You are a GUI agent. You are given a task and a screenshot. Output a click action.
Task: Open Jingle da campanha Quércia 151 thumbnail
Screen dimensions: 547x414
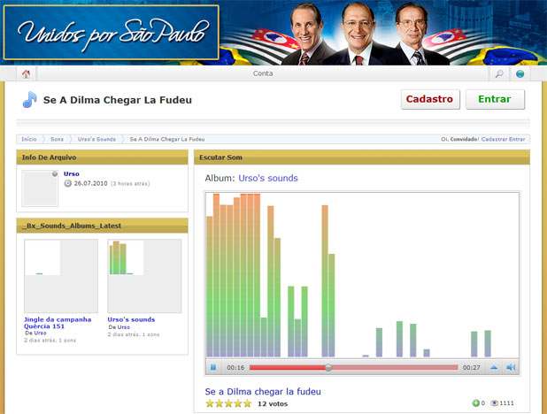61,275
